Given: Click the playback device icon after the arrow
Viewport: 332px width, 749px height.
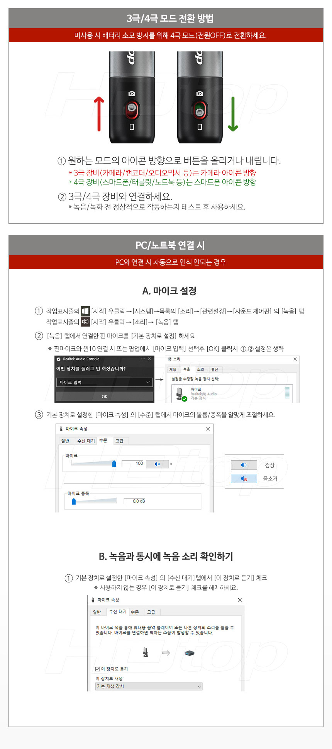Looking at the screenshot, I should 189,653.
